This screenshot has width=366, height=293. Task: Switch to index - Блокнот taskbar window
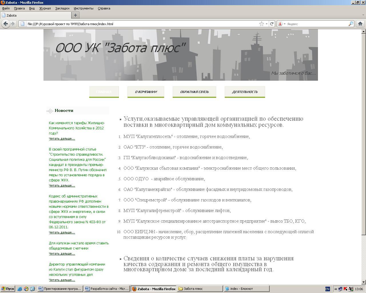click(246, 289)
